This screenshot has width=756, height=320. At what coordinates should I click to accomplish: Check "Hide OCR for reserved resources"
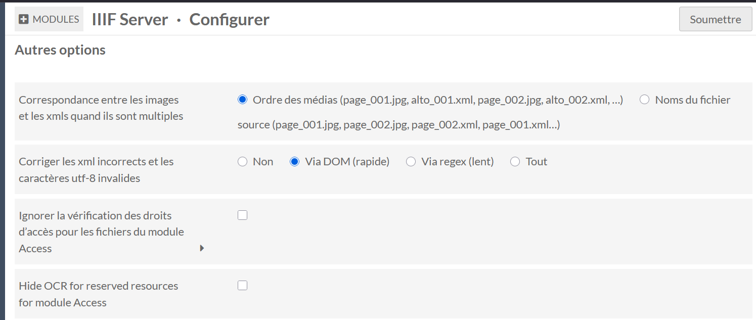(x=242, y=285)
